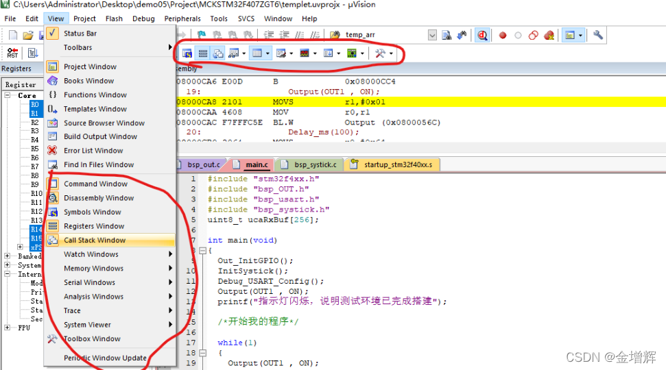Open the System Viewer submenu

[110, 325]
